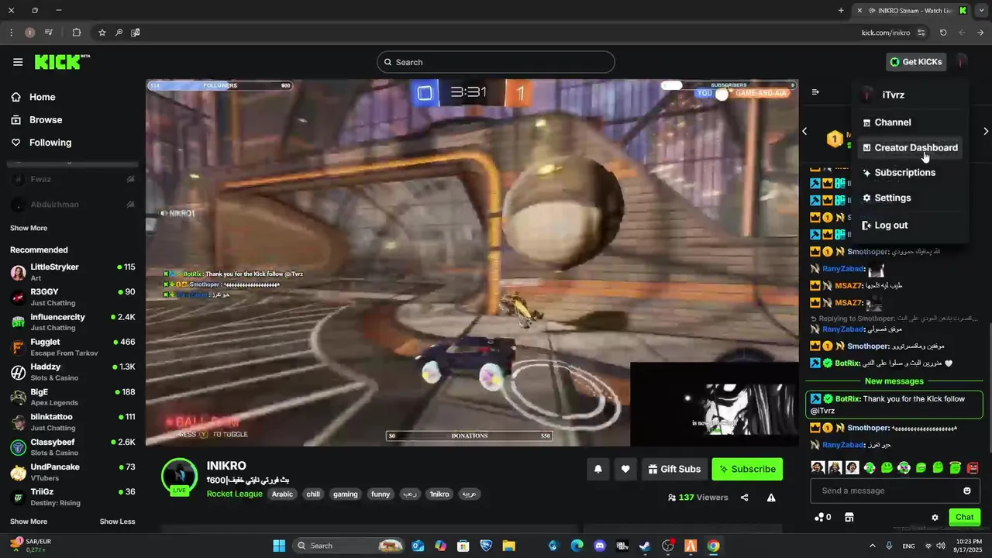Click the green Chat send button
The height and width of the screenshot is (558, 992).
(x=965, y=517)
